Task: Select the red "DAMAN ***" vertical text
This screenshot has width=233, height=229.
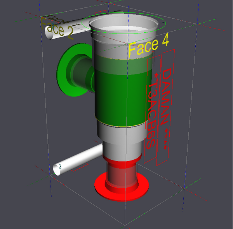Action: tap(166, 109)
